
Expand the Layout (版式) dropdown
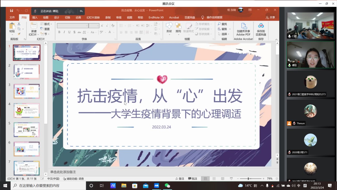[47, 24]
